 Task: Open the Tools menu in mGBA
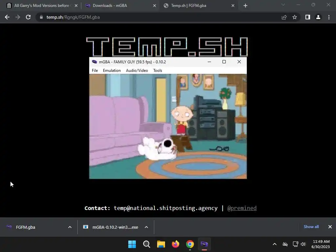[x=157, y=71]
